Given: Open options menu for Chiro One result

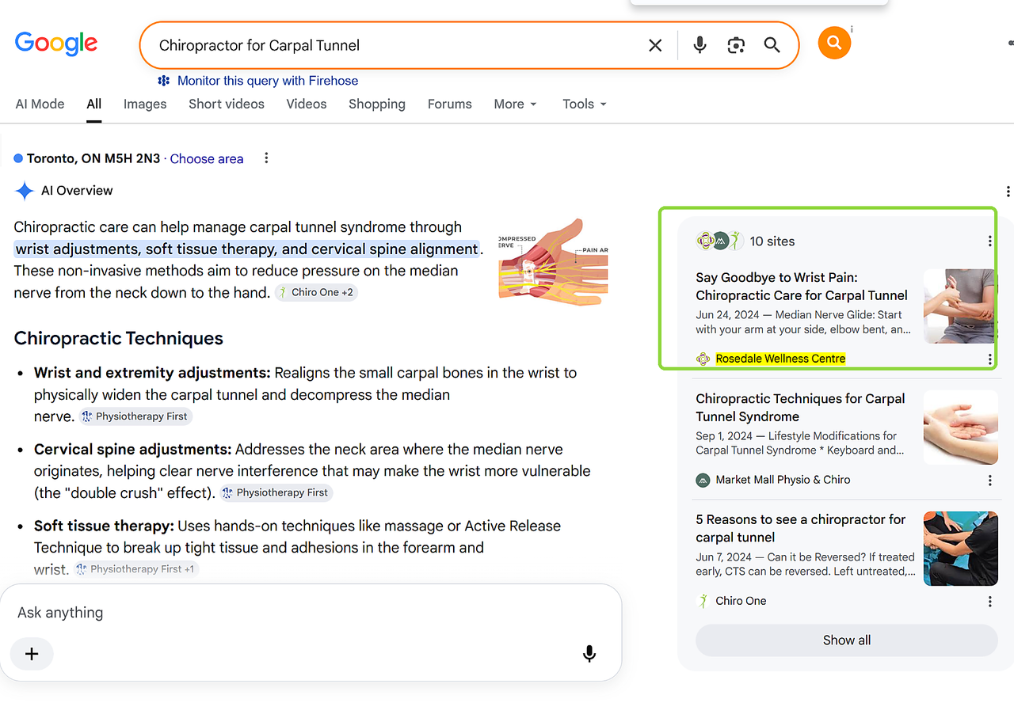Looking at the screenshot, I should (989, 602).
